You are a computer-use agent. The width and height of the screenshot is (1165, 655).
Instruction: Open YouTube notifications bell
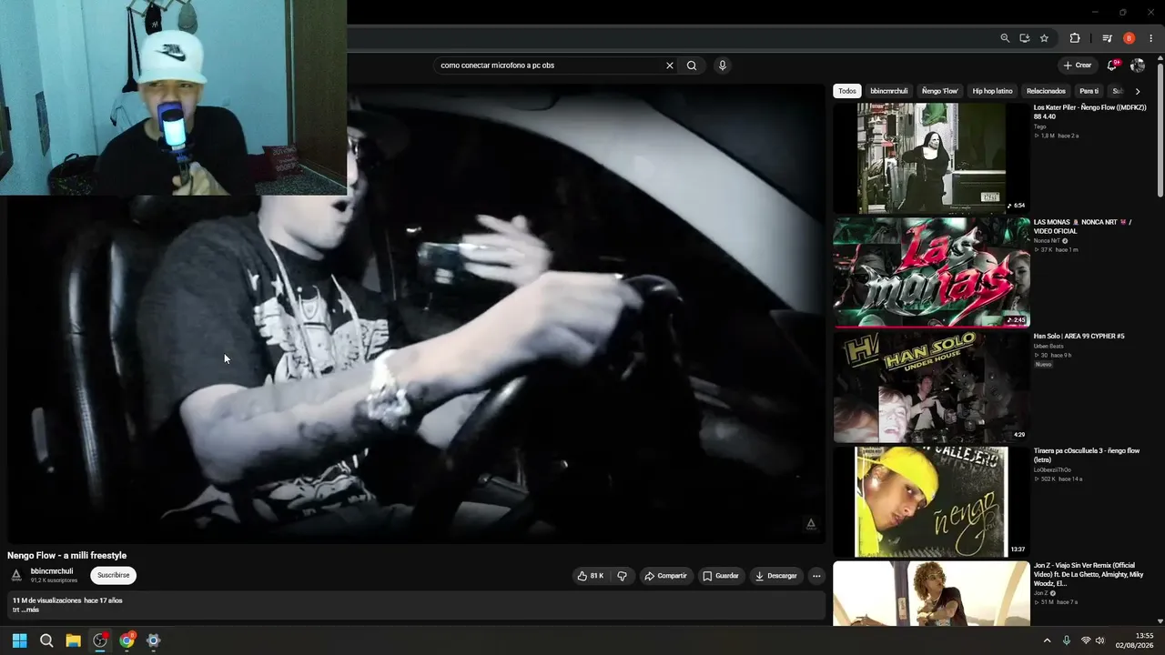[x=1112, y=65]
